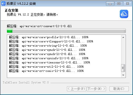Screen dimensions: 133x95
Task: Click the current file crt-convert-l1-1-0.dll status text
Action: [39, 26]
